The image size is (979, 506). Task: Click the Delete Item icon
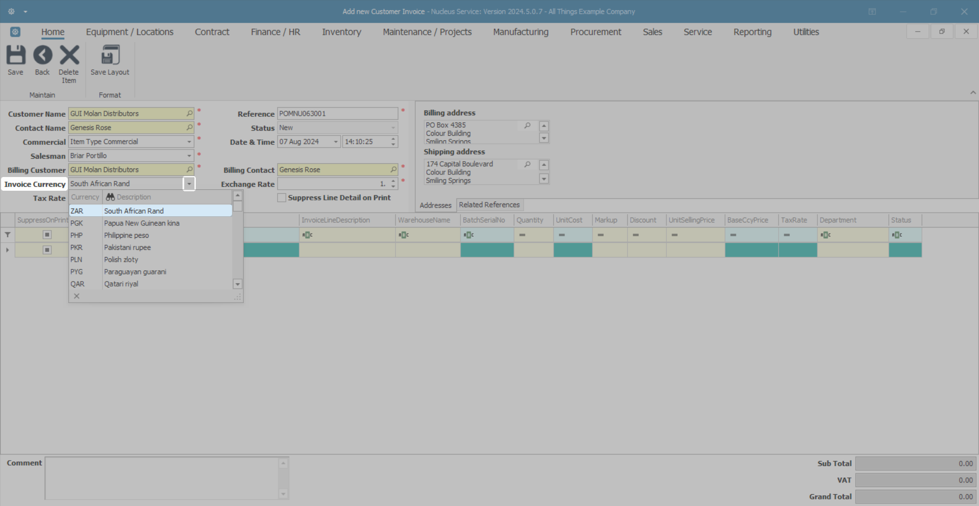(69, 55)
